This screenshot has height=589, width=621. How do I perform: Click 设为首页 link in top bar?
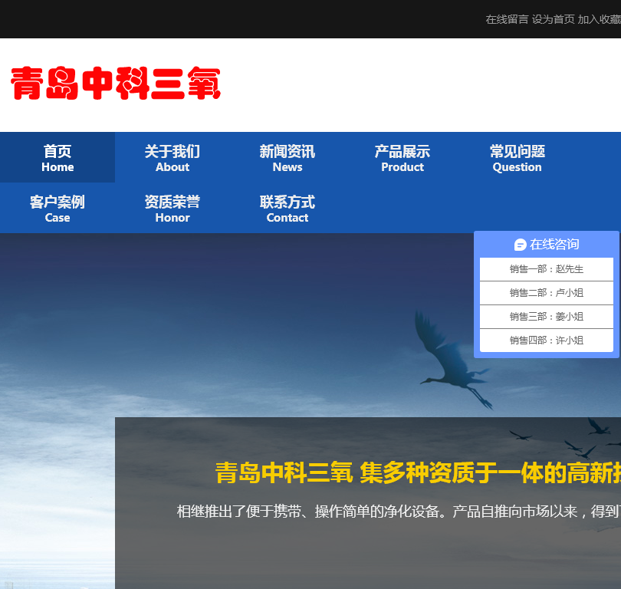click(553, 19)
